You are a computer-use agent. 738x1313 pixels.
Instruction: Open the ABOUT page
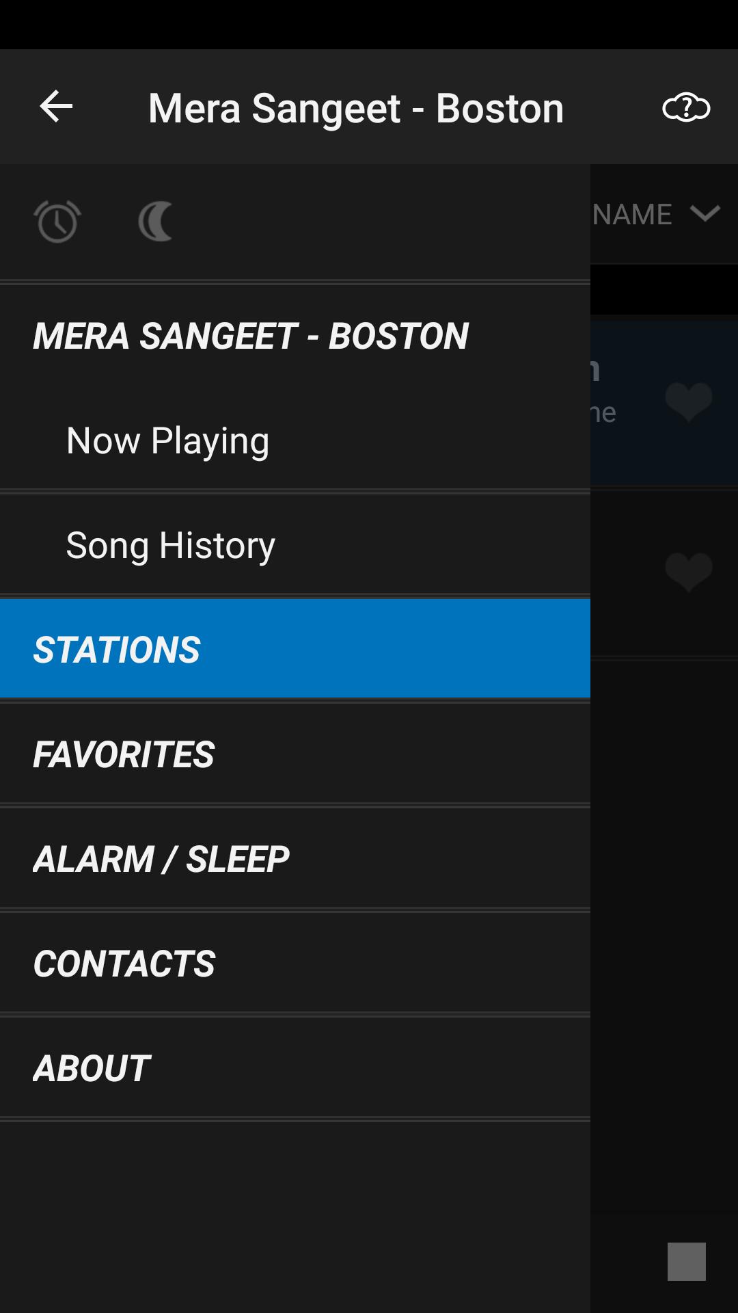92,1068
